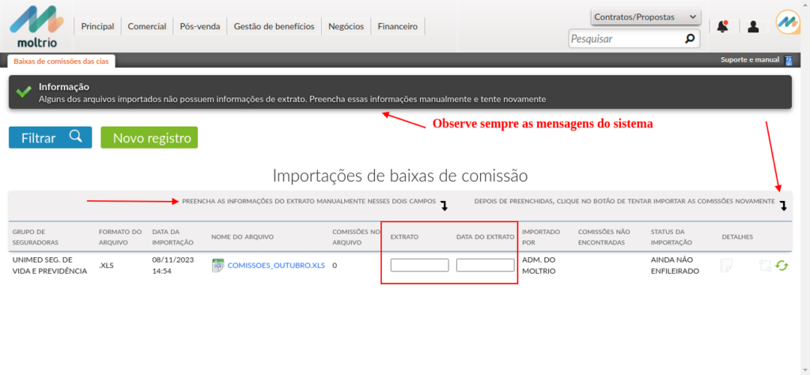Open the notifications bell icon
The height and width of the screenshot is (375, 810).
point(722,26)
